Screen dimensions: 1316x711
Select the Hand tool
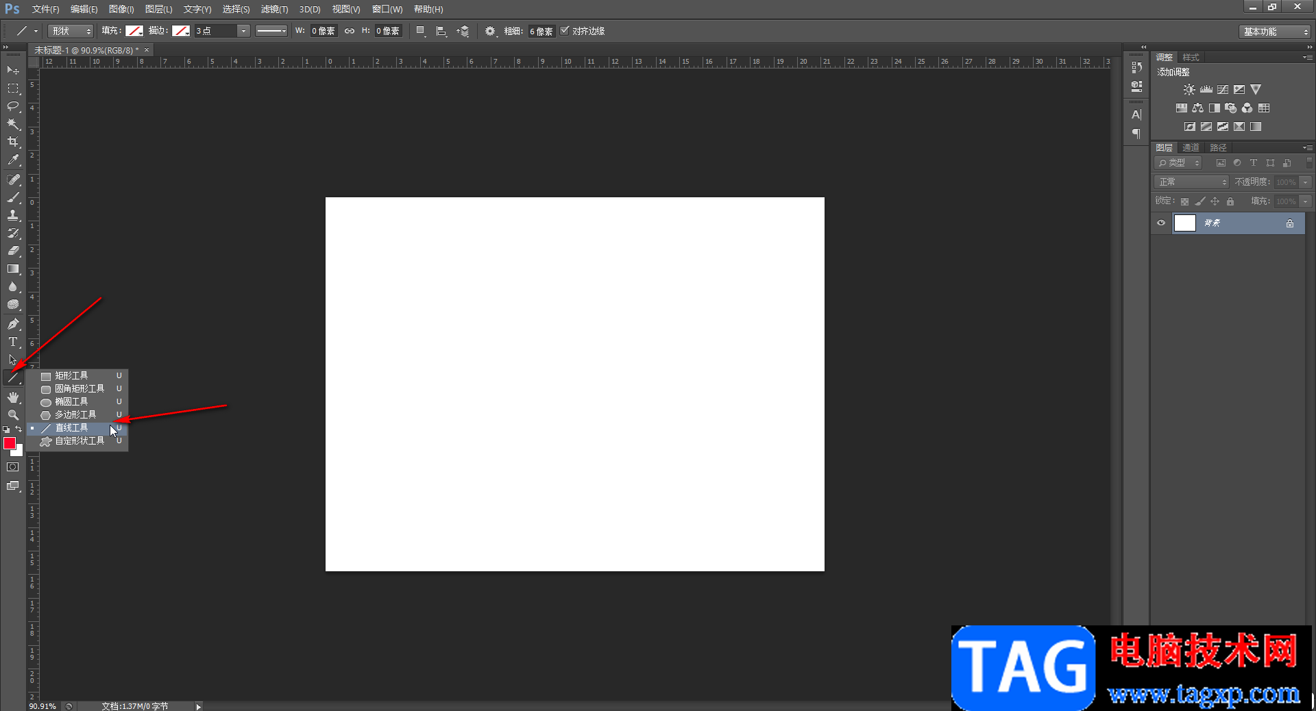[x=13, y=397]
